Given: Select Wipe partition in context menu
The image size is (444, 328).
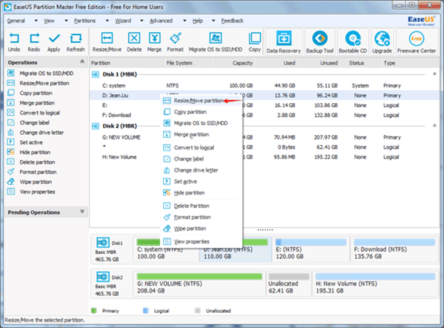Looking at the screenshot, I should [x=202, y=228].
